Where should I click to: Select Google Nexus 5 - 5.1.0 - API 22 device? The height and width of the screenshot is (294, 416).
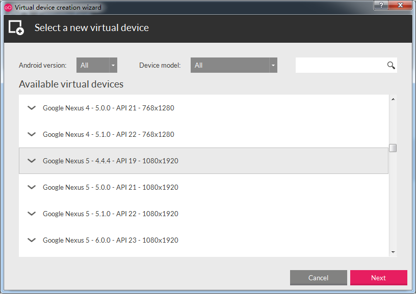click(x=203, y=214)
